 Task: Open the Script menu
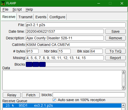[17, 9]
